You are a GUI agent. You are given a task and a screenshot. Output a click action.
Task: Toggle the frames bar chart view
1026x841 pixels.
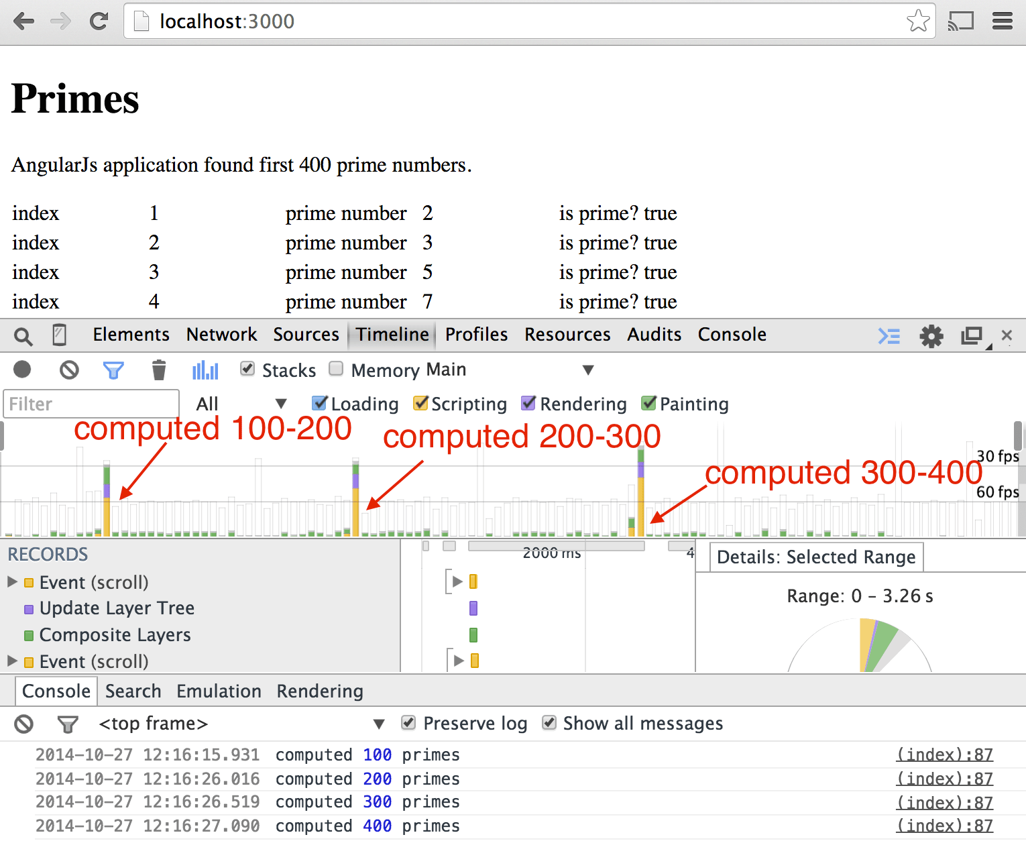pyautogui.click(x=205, y=370)
